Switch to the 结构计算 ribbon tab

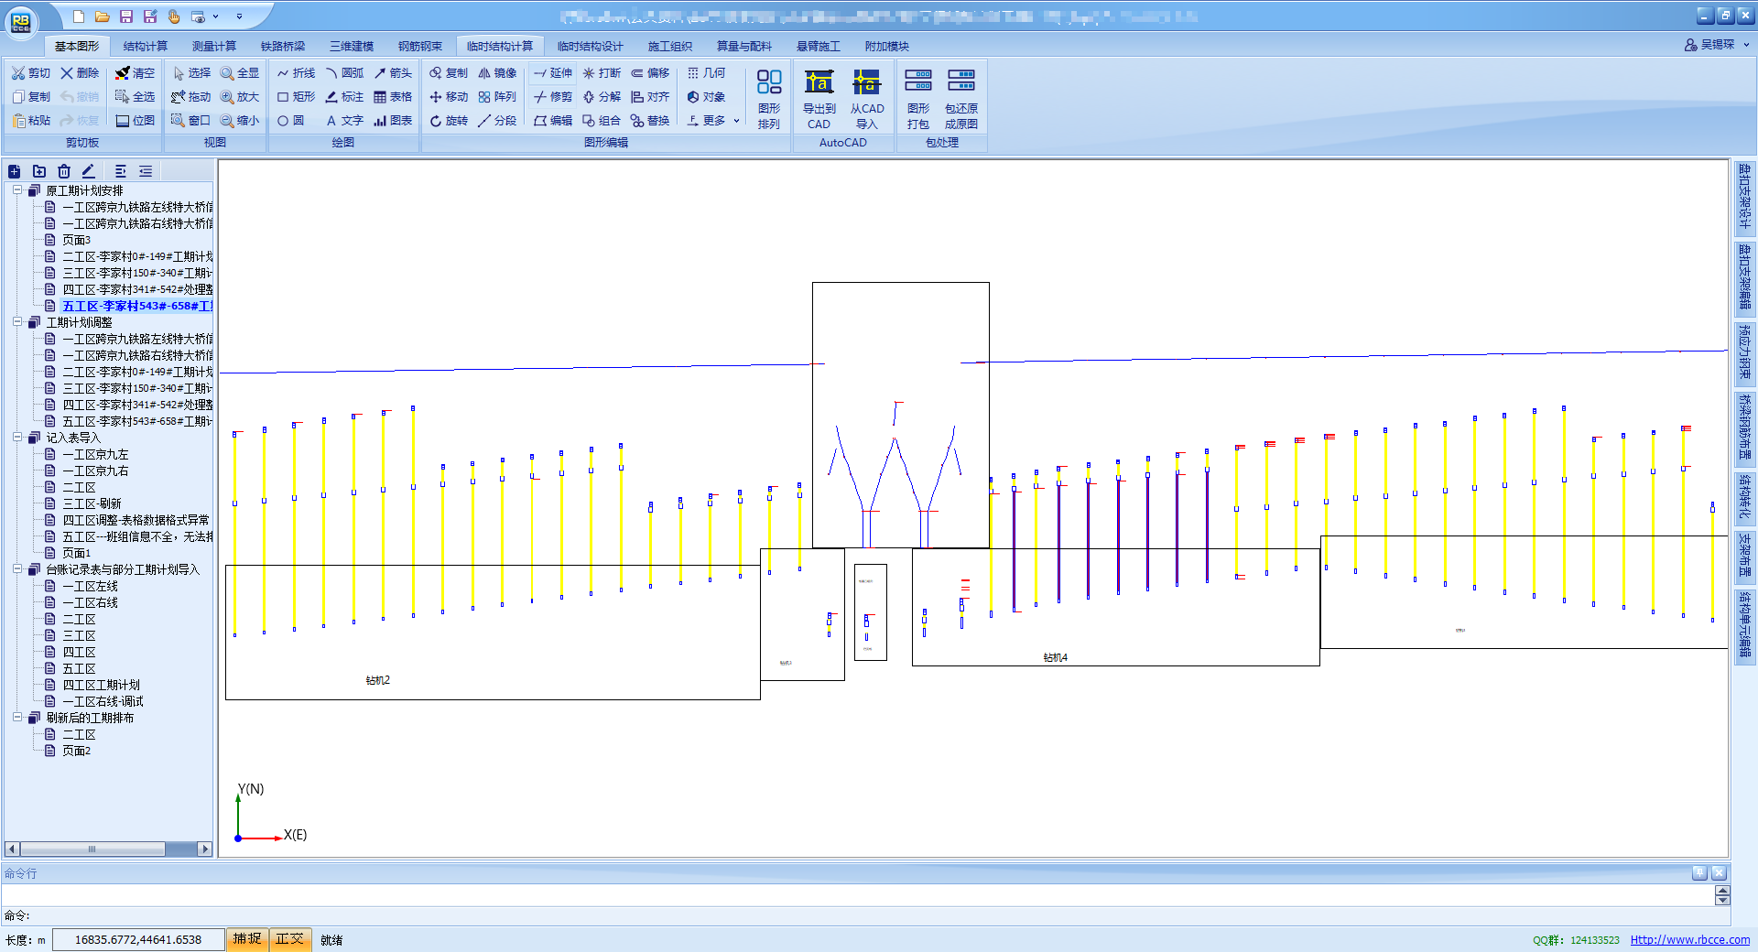point(146,47)
